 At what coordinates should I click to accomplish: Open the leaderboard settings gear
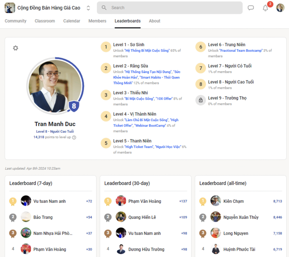click(16, 48)
